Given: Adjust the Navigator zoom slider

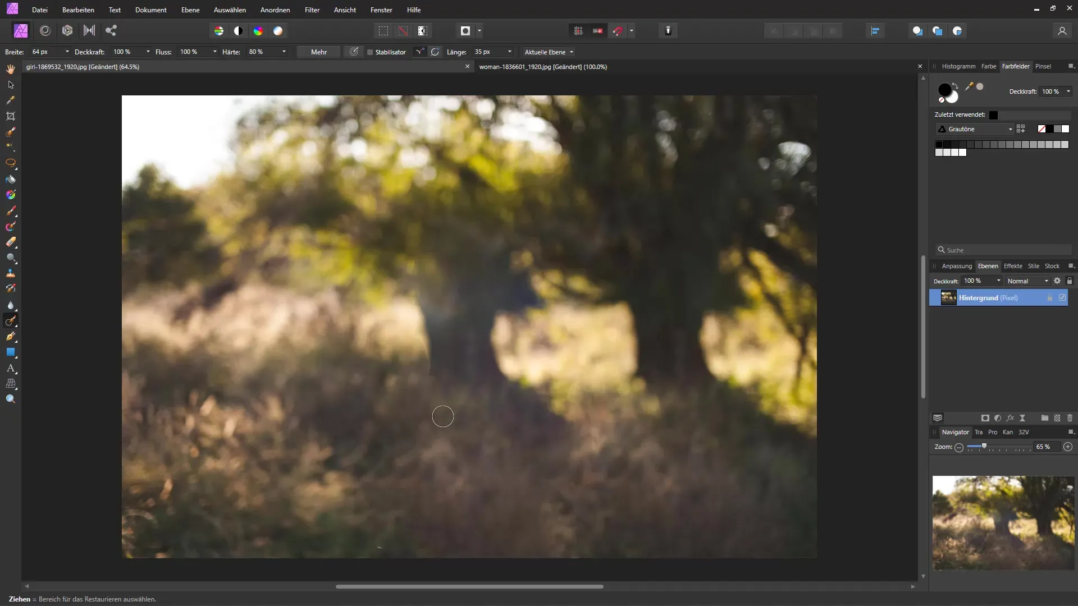Looking at the screenshot, I should pos(984,447).
